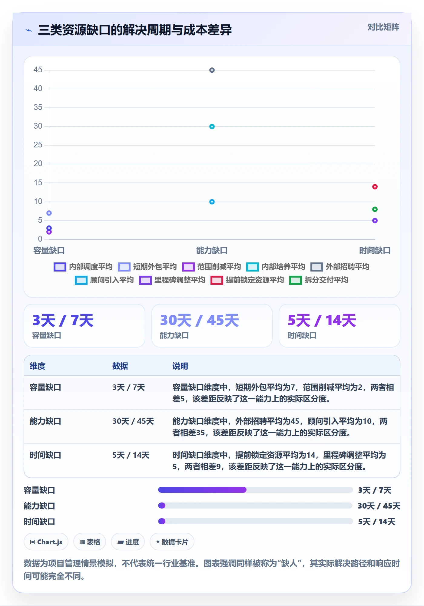This screenshot has height=606, width=424.
Task: Click the data point at 7 for 容量缺口
Action: tap(49, 213)
